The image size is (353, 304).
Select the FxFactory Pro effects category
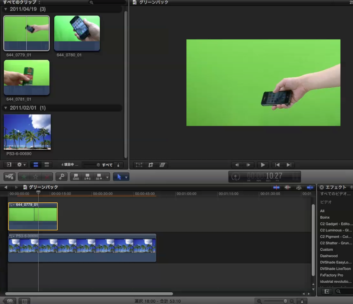tap(331, 275)
